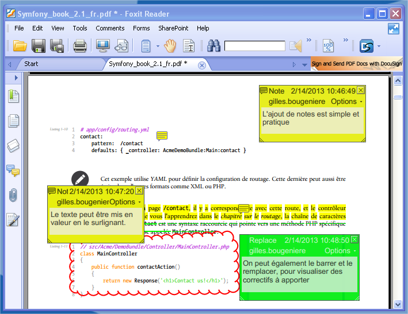408x314 pixels.
Task: Expand toolbar overflow chevron after search
Action: coord(309,40)
